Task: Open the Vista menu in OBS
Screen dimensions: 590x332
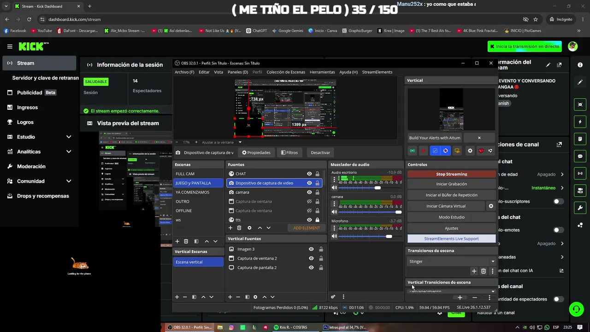Action: (x=218, y=72)
